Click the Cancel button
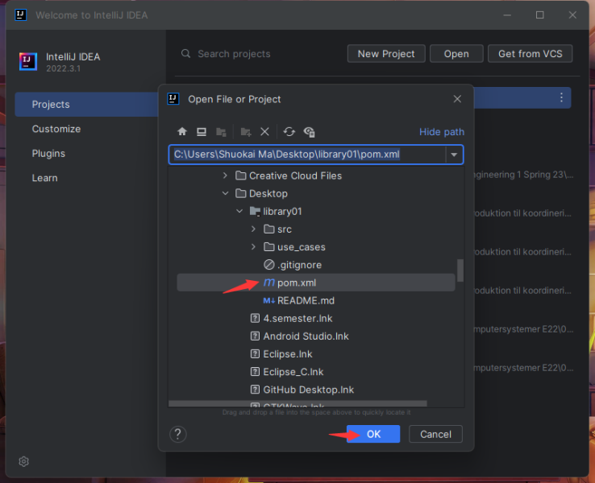Viewport: 595px width, 483px height. pyautogui.click(x=435, y=434)
